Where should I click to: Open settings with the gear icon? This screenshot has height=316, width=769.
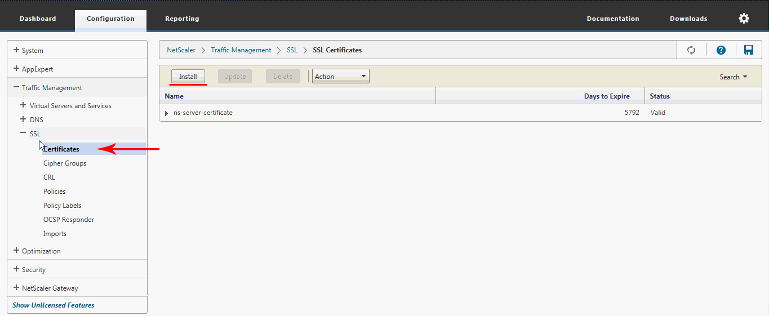[x=744, y=19]
